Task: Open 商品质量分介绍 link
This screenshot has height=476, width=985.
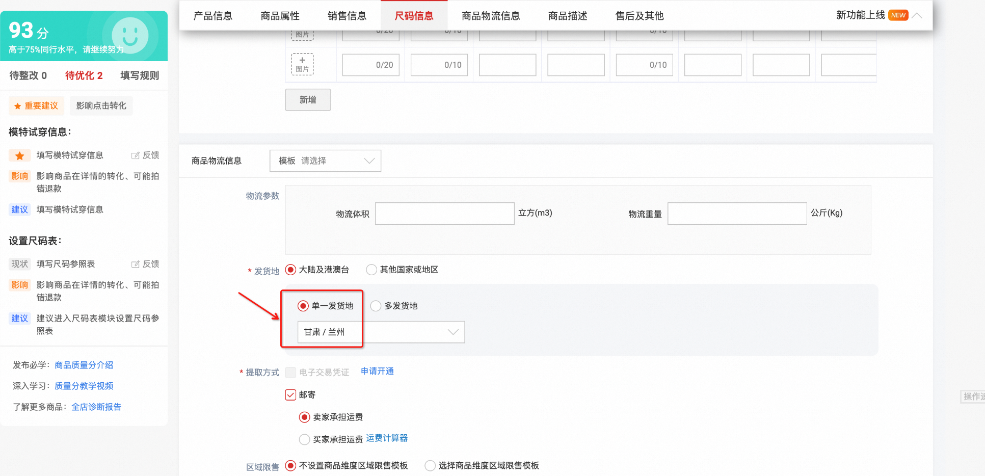Action: coord(84,365)
